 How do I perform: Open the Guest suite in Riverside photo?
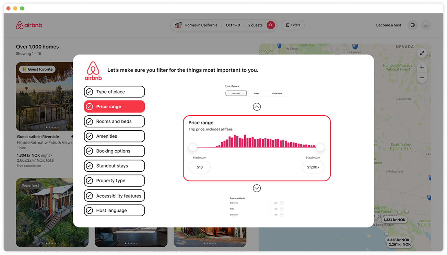click(44, 96)
